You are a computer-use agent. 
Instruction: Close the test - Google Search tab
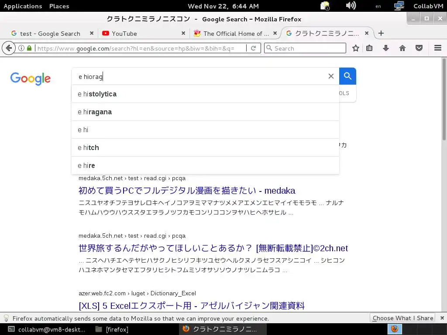click(x=92, y=33)
